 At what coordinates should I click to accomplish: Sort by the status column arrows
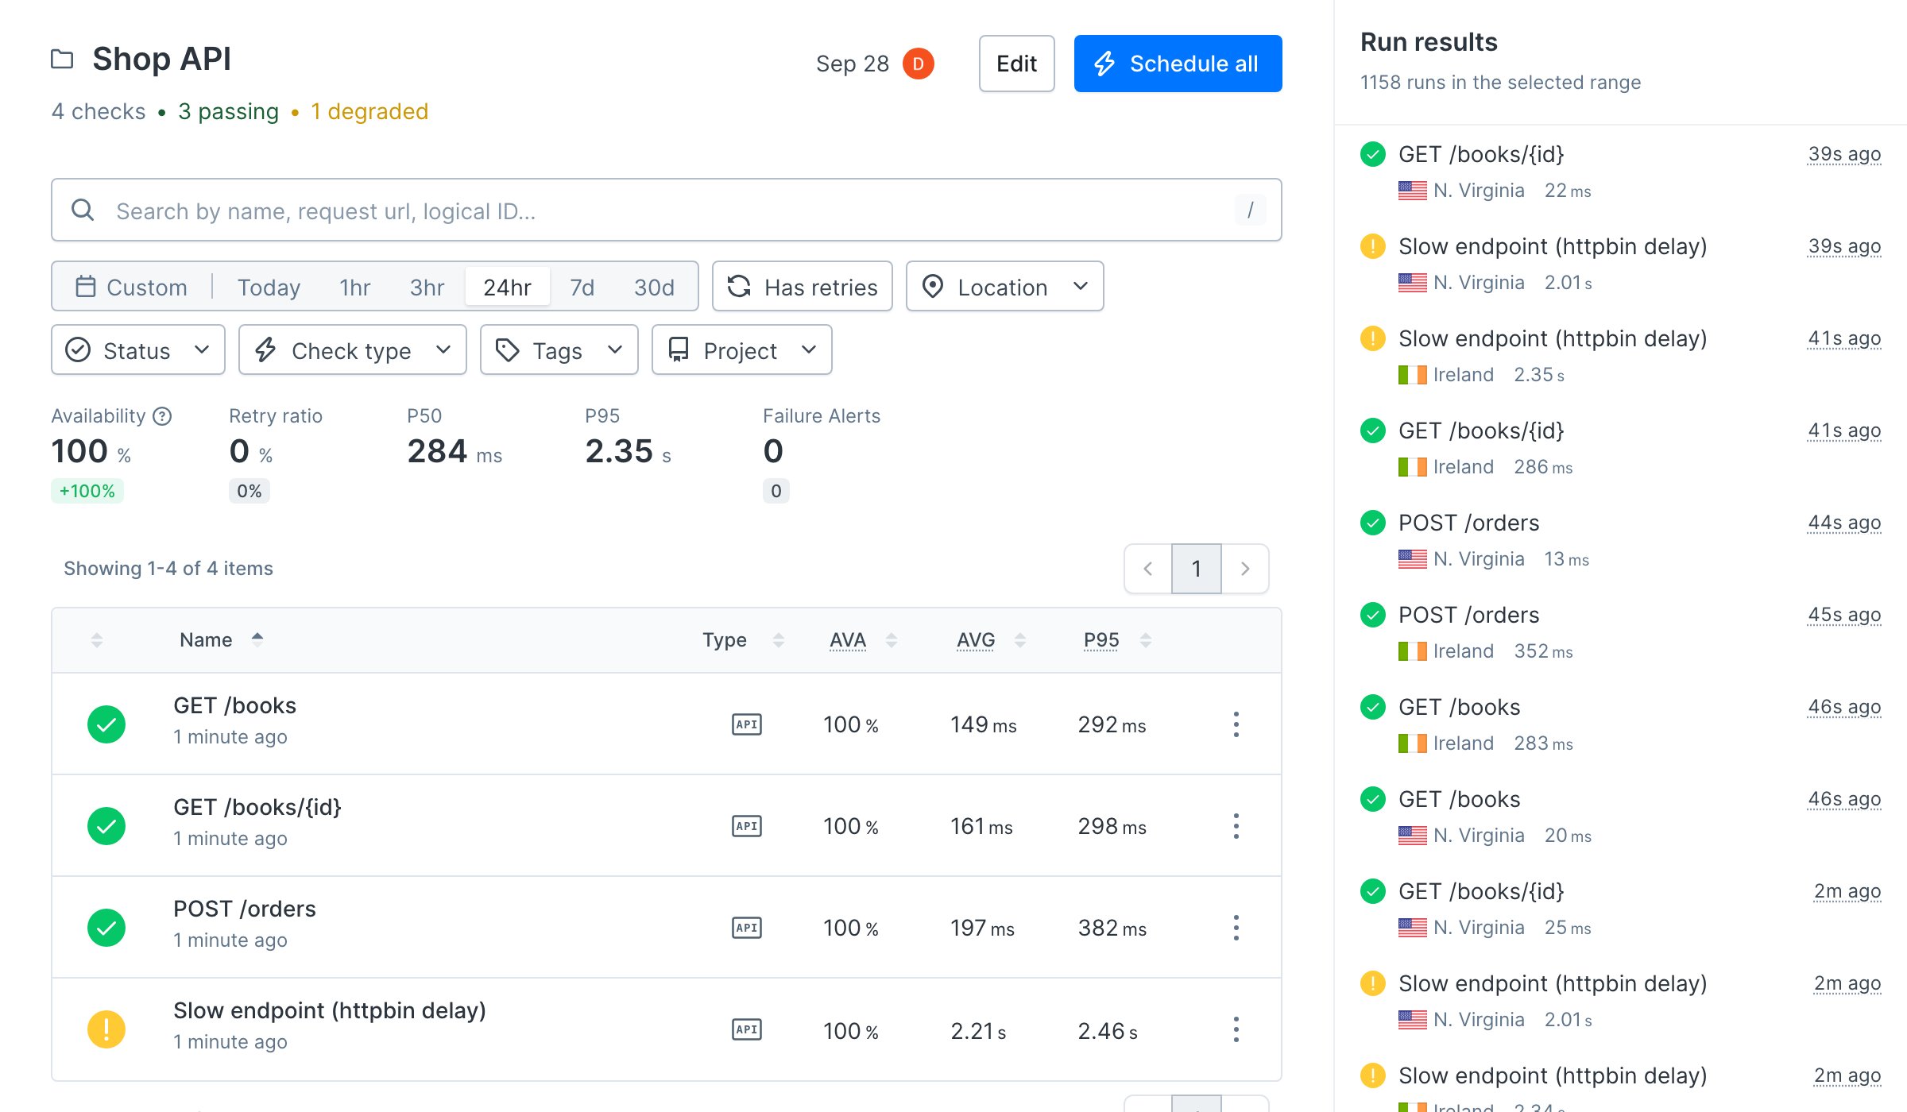tap(97, 640)
